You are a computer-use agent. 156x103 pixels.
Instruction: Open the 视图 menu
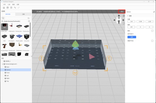(x=13, y=5)
